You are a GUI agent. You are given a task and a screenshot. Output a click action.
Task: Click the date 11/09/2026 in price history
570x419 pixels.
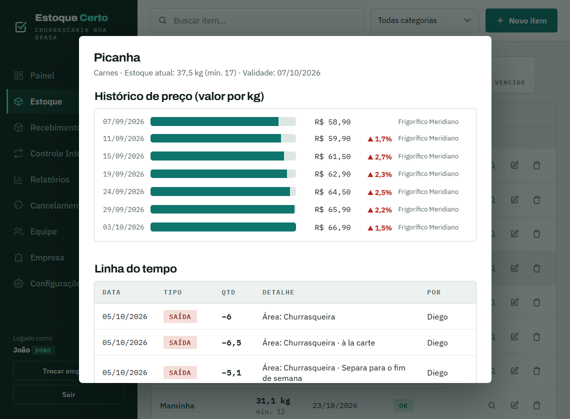[x=123, y=138]
